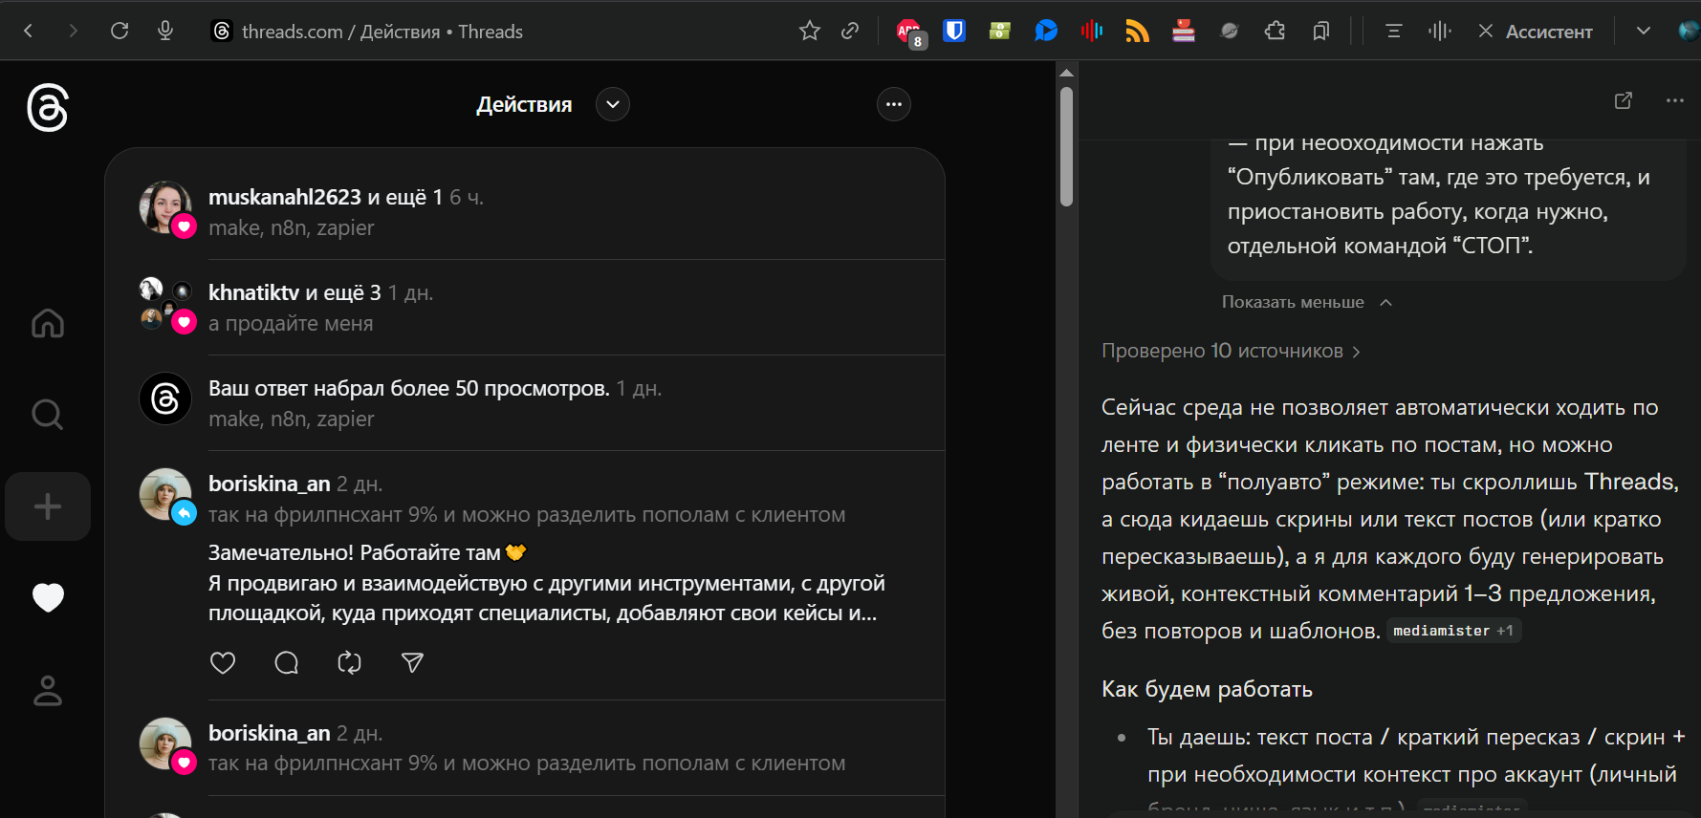The image size is (1701, 818).
Task: Close the Ассистент side panel
Action: [1486, 32]
